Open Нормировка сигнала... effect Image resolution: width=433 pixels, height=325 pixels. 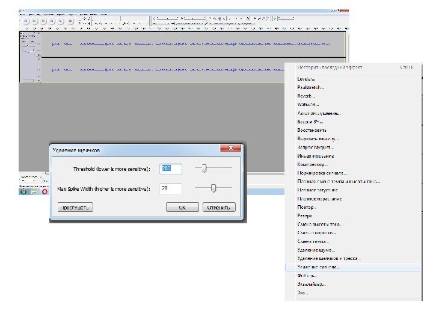[x=353, y=173]
